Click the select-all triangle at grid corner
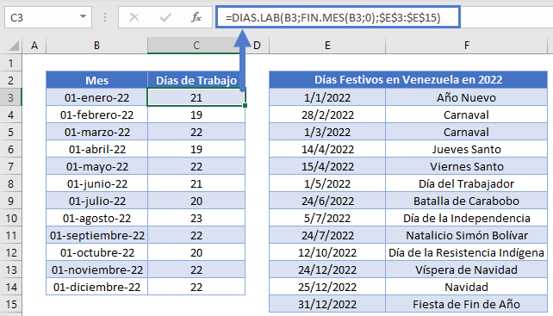This screenshot has height=316, width=553. coord(14,46)
